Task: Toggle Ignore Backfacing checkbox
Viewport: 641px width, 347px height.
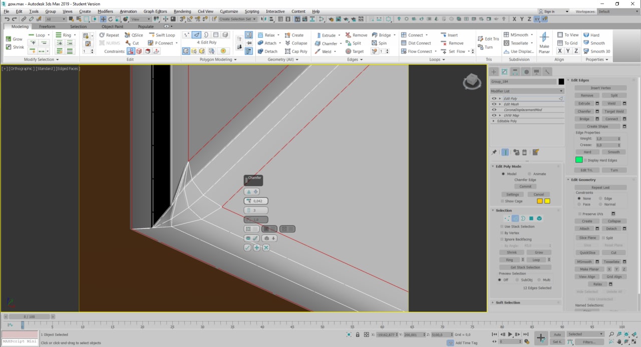Action: (x=502, y=239)
